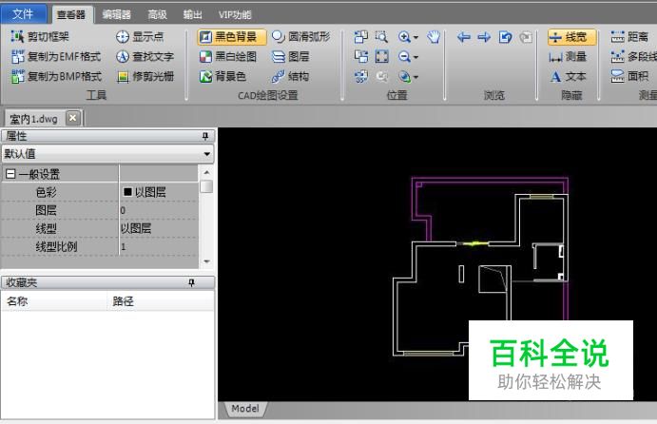Go to next view with right arrow

[484, 37]
